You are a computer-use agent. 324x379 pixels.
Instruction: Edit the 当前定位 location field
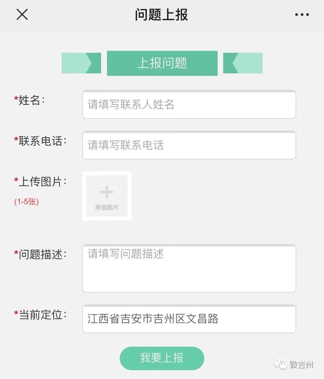189,318
